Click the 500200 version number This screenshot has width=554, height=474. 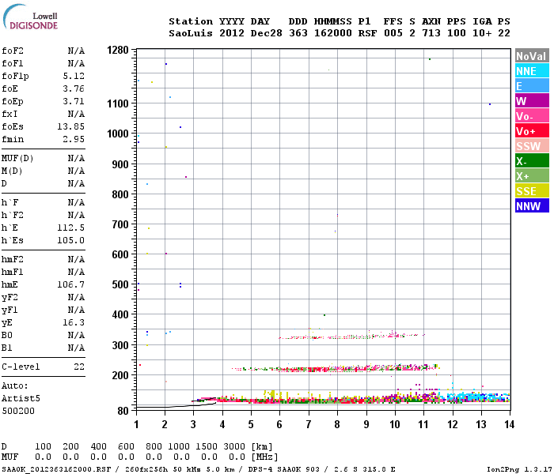[18, 412]
